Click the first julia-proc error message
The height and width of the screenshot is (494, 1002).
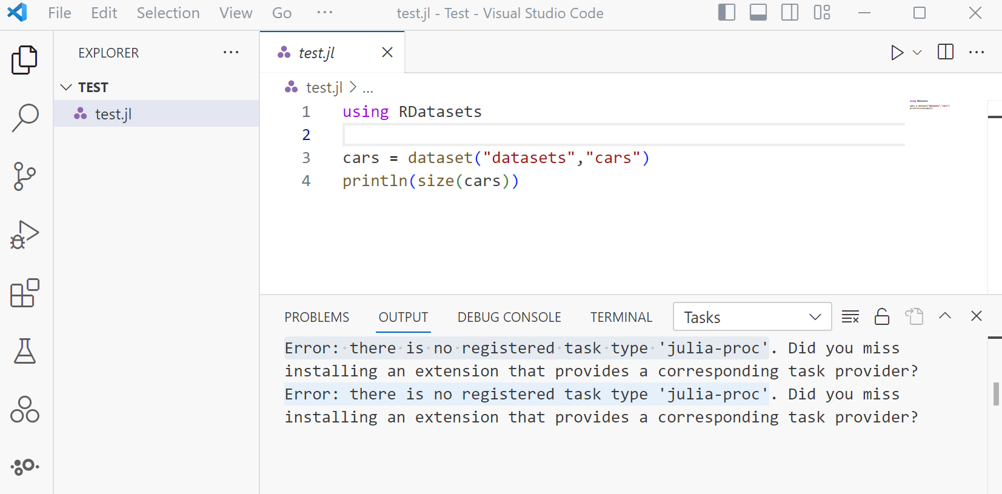[601, 359]
